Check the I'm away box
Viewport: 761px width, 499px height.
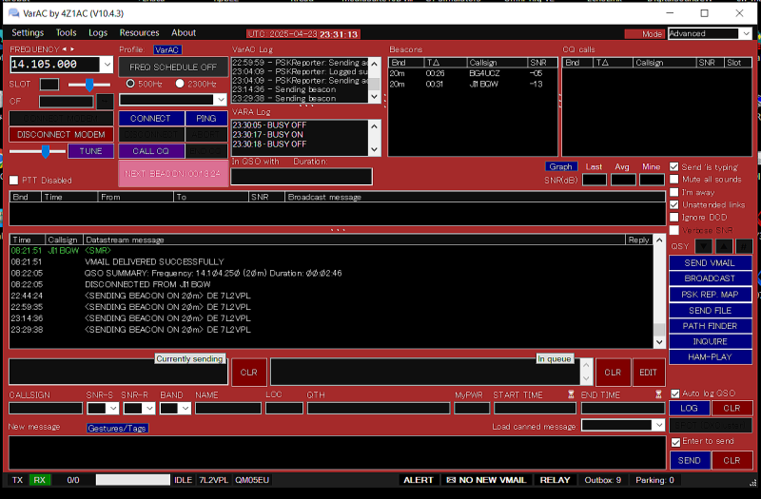674,192
